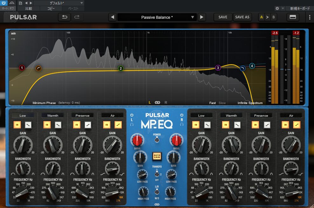
Task: Click the SAVE AS button
Action: 242,17
